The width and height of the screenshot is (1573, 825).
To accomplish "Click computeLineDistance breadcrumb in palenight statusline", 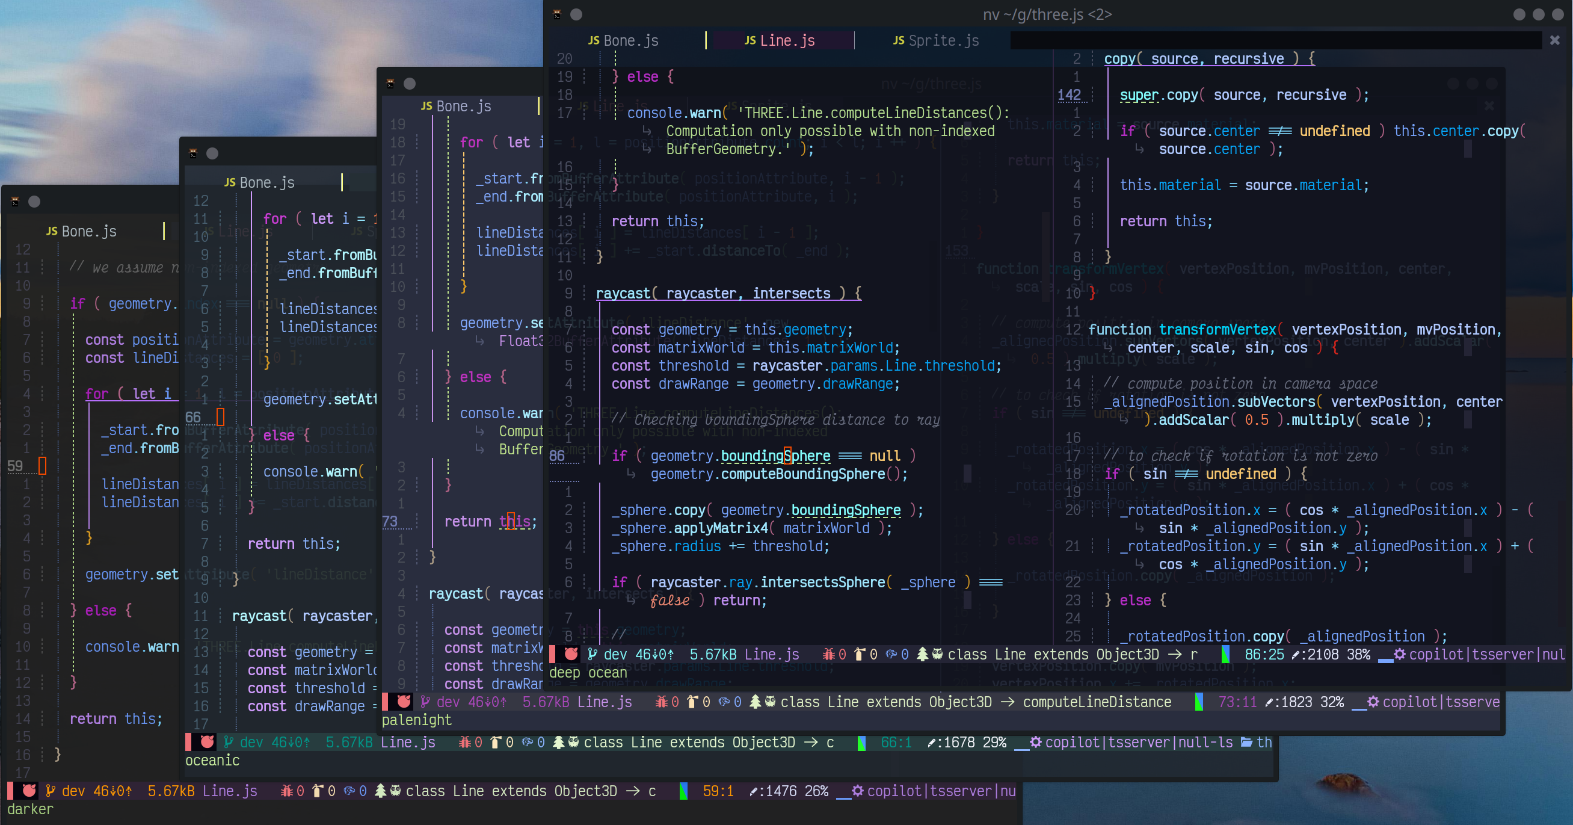I will (1097, 702).
